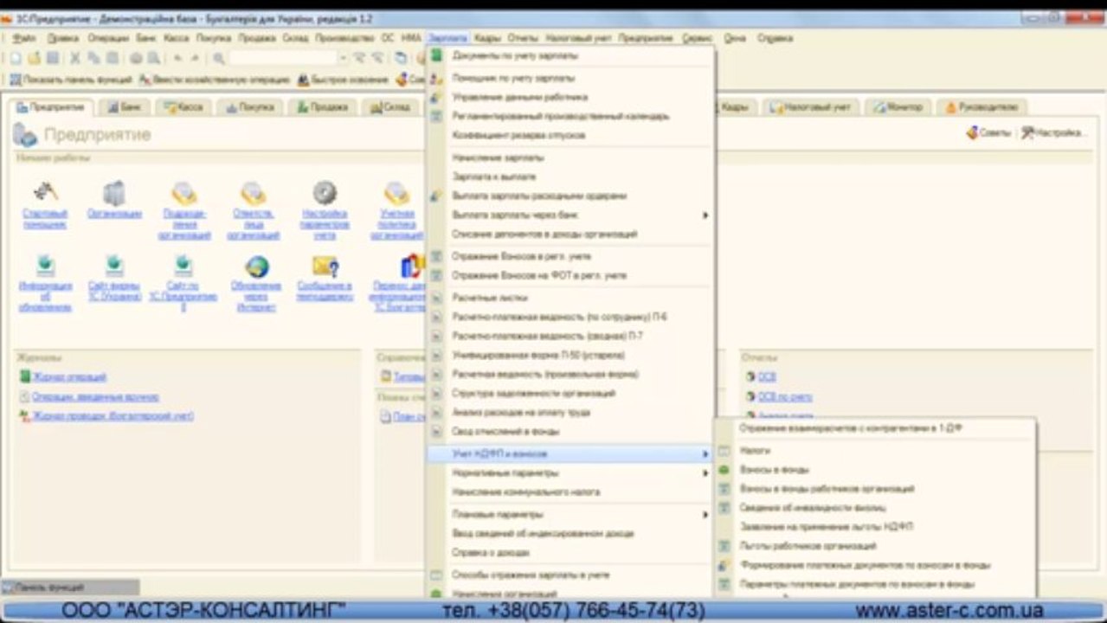Click the Undo toolbar icon
1107x623 pixels.
click(x=177, y=58)
